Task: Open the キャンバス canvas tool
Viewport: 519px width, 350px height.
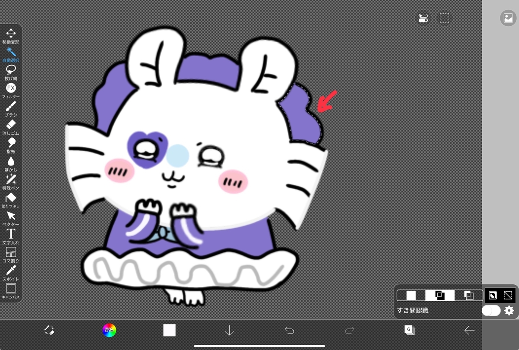Action: [11, 290]
